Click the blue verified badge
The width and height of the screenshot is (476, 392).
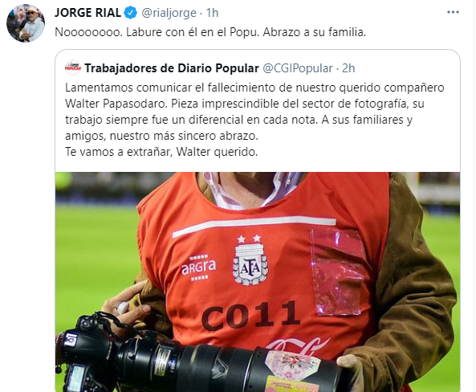[131, 13]
